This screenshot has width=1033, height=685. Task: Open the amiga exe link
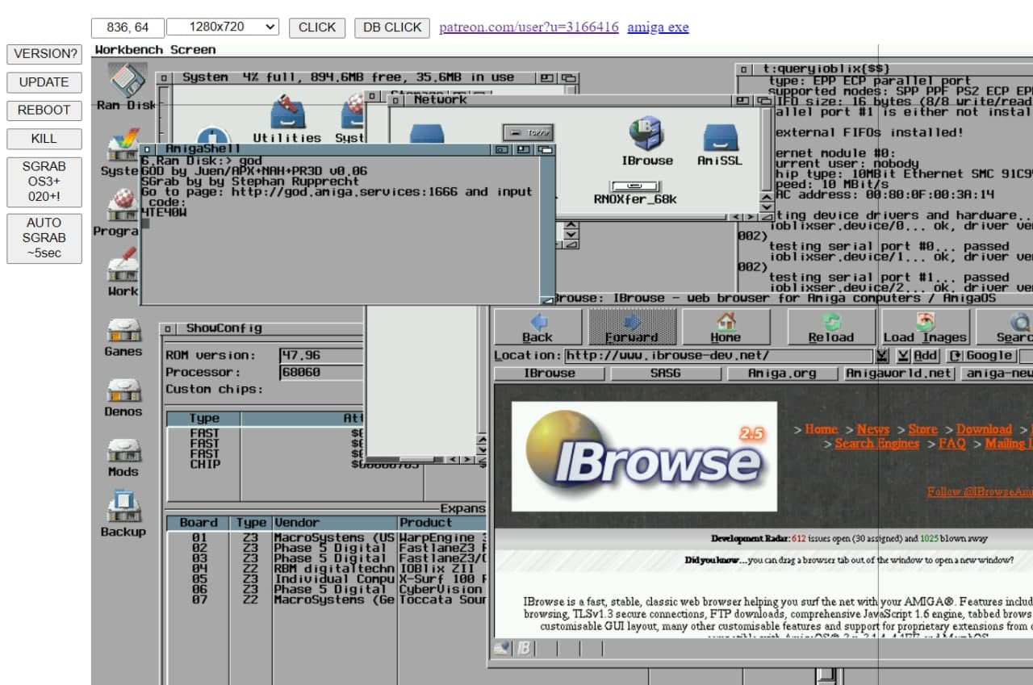(x=658, y=27)
